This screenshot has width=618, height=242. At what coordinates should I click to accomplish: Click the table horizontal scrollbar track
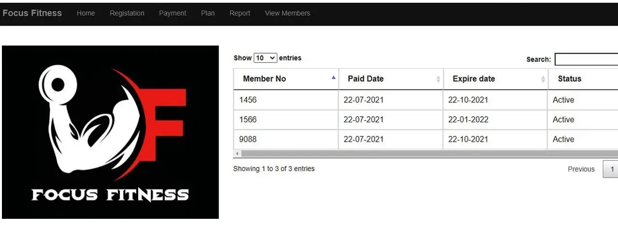[429, 154]
